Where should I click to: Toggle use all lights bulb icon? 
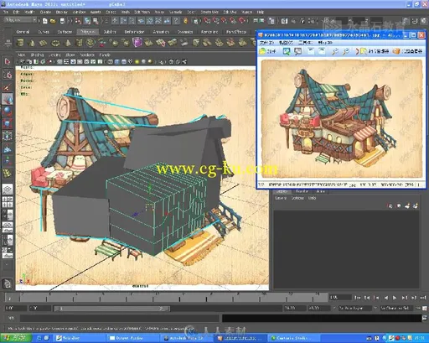[137, 62]
